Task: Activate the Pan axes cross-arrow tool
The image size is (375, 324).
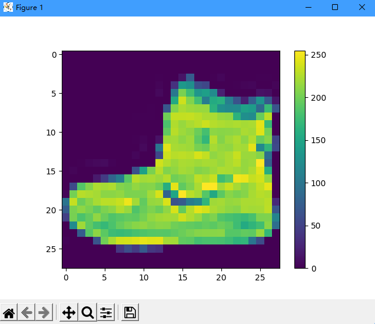Action: point(69,312)
